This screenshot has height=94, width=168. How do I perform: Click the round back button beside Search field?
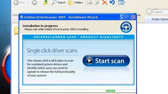[x=149, y=11]
